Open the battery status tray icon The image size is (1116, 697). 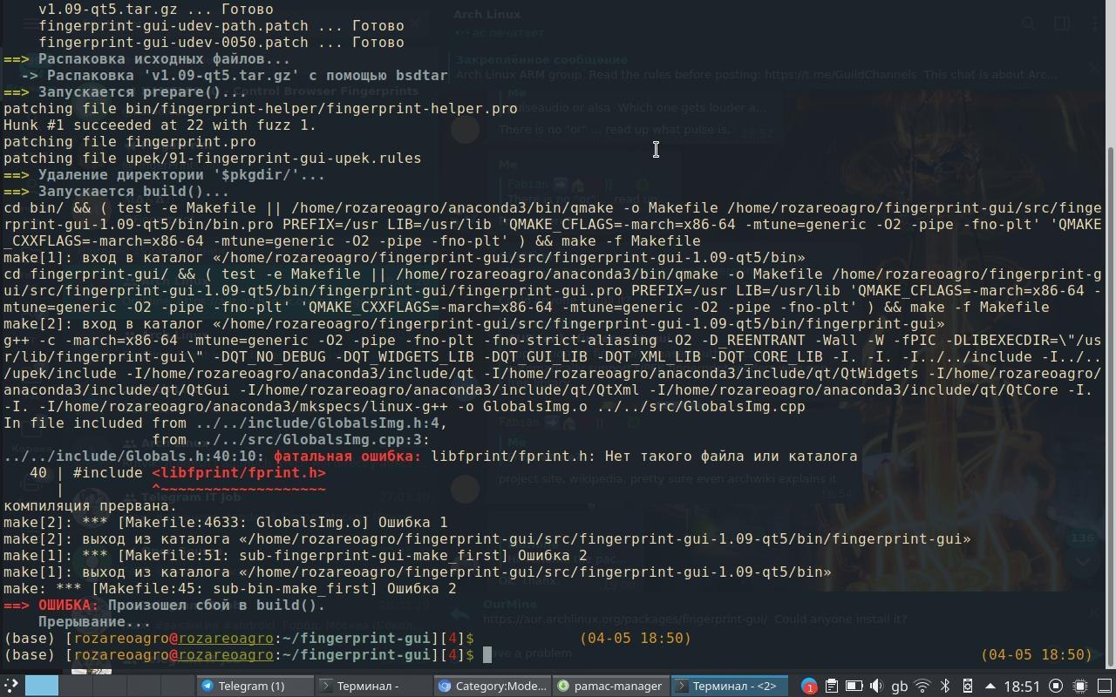pos(854,686)
